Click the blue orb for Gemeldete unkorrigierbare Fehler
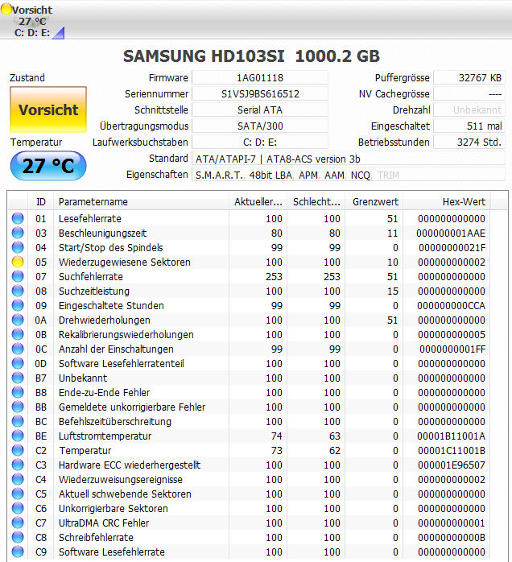This screenshot has height=562, width=512. (18, 407)
